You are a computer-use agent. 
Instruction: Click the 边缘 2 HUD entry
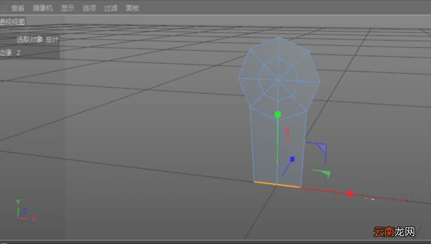10,53
